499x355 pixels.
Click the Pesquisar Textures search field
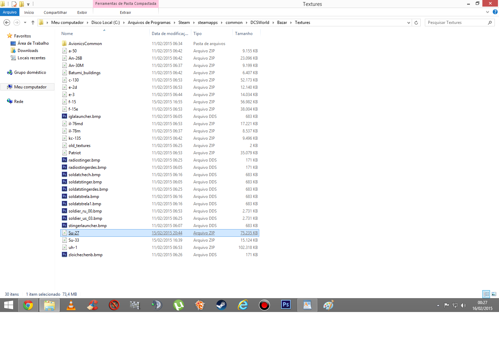[459, 23]
